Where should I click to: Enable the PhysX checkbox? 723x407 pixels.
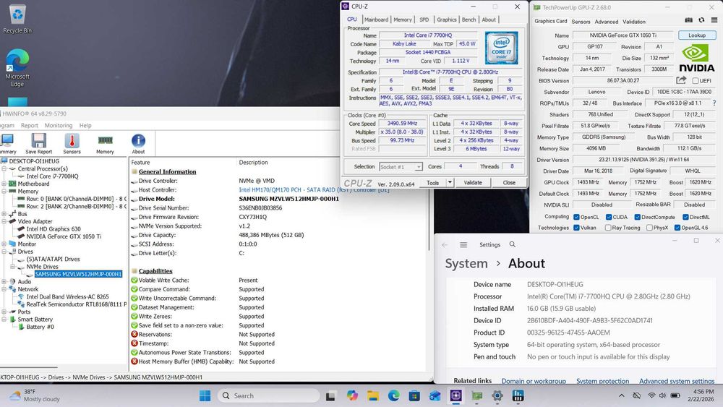point(649,228)
